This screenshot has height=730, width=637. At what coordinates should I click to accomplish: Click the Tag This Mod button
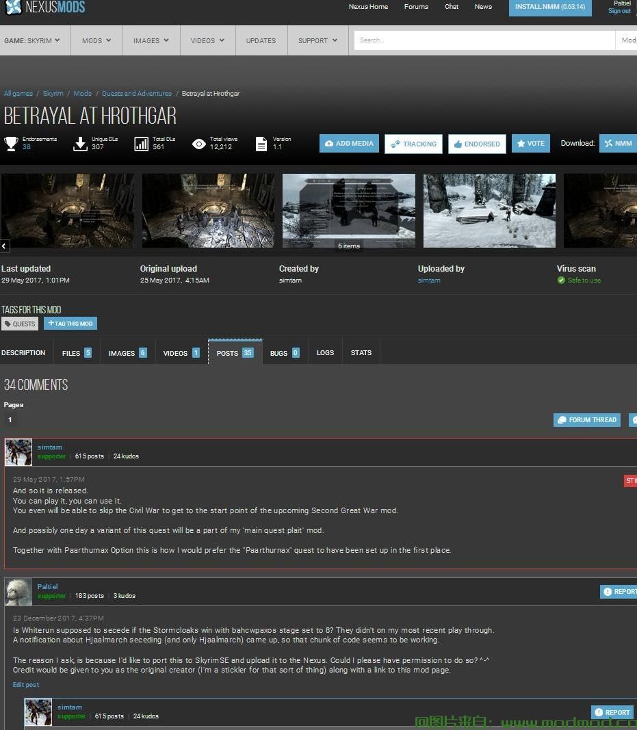click(x=70, y=324)
